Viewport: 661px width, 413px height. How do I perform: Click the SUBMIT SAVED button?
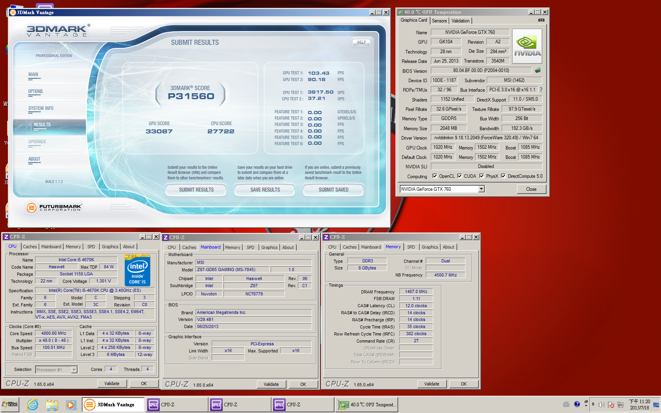point(333,190)
